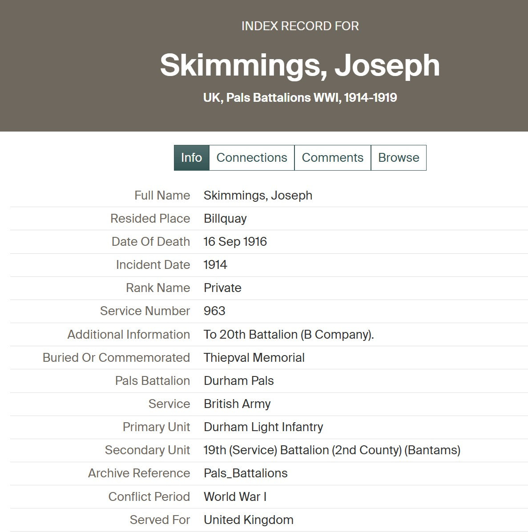The height and width of the screenshot is (532, 528).
Task: Click the 19th (Service) Battalion secondary unit
Action: 332,450
